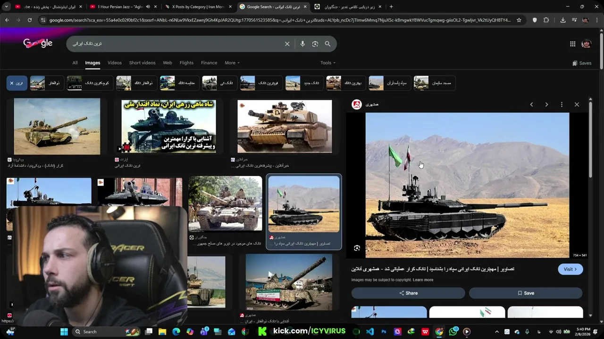
Task: Select the کوچکترین تانک filter chip
Action: [x=90, y=83]
